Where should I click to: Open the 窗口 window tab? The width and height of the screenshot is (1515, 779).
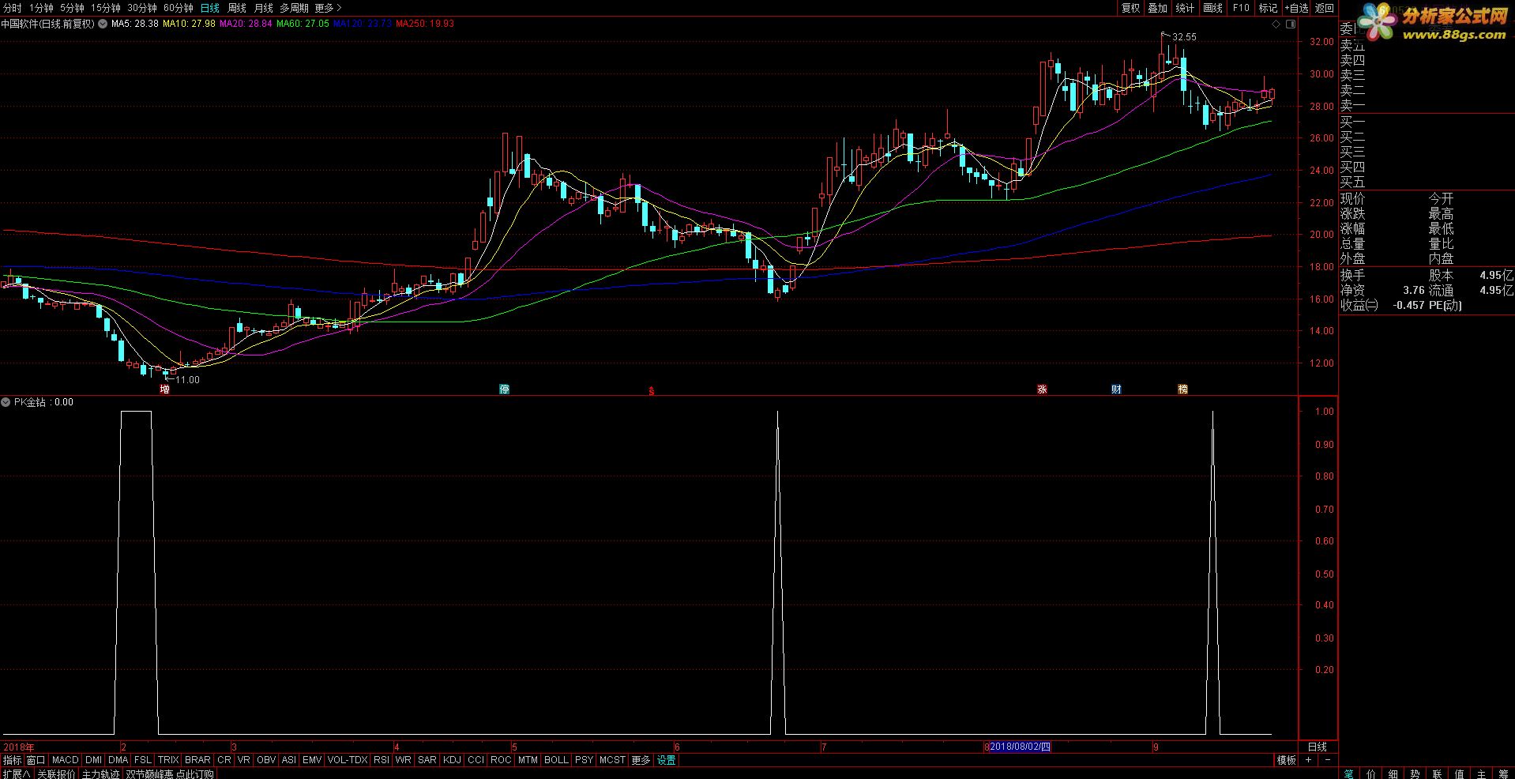(x=36, y=760)
